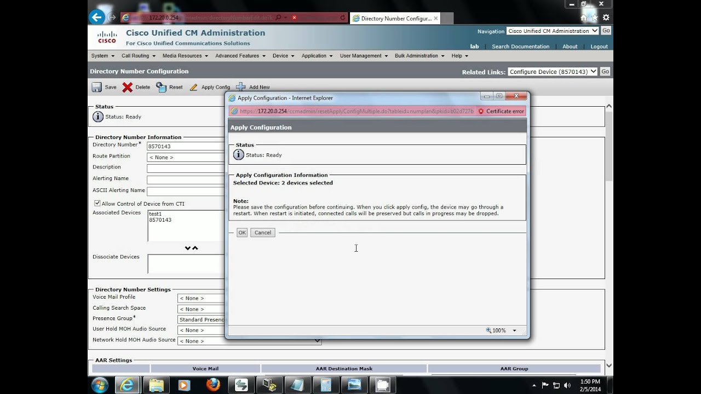Image resolution: width=701 pixels, height=394 pixels.
Task: Click Cancel in Apply Configuration popup
Action: pyautogui.click(x=263, y=233)
